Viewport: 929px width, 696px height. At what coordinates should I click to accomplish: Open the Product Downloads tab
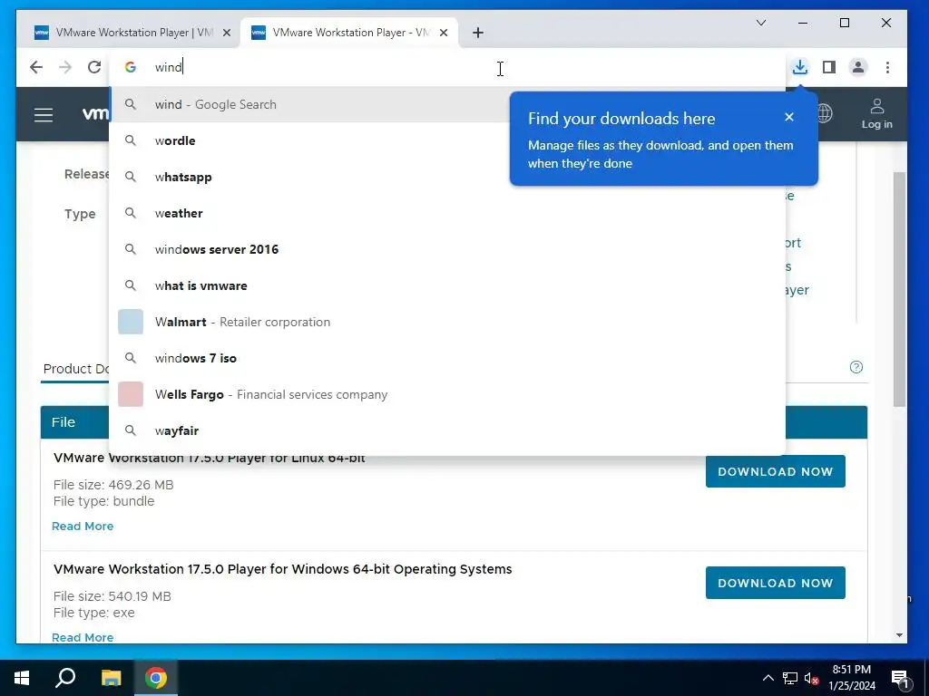click(76, 369)
